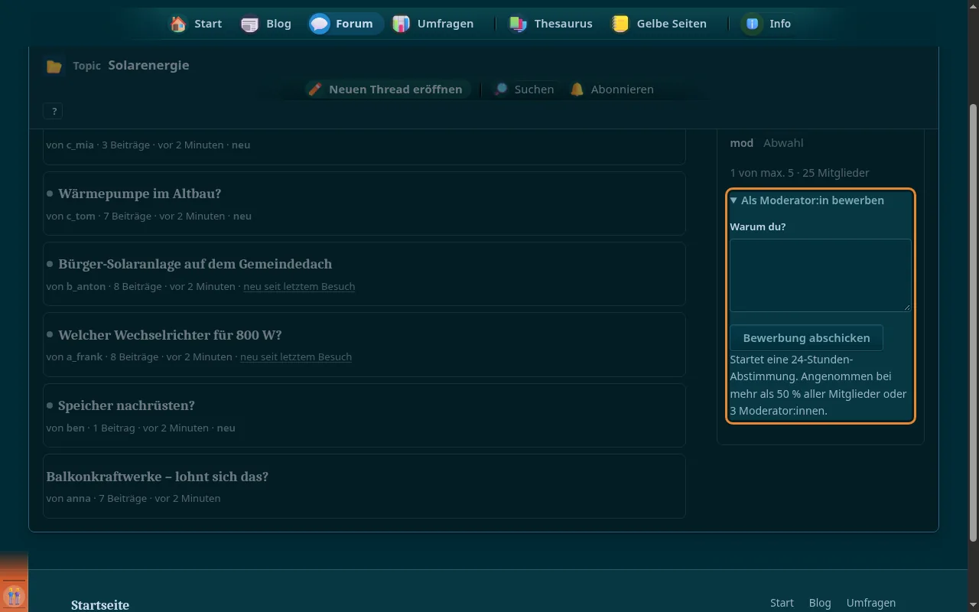
Task: Click the bell icon beside Abonnieren
Action: [577, 90]
